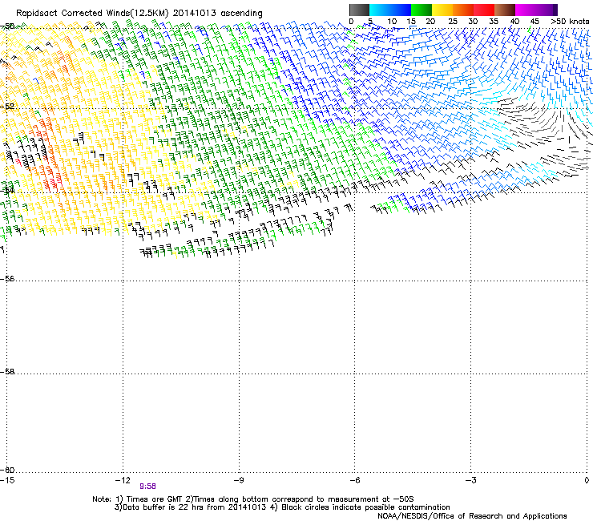This screenshot has width=593, height=521.
Task: Click the '-12' longitude axis label
Action: 123,480
